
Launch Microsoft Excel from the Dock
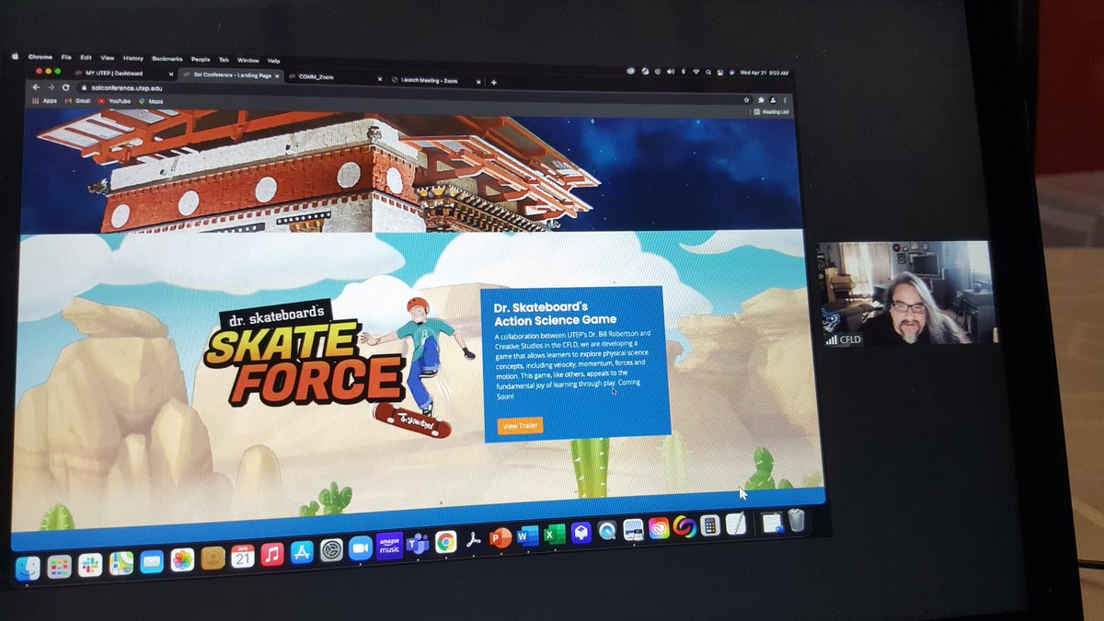click(x=555, y=535)
